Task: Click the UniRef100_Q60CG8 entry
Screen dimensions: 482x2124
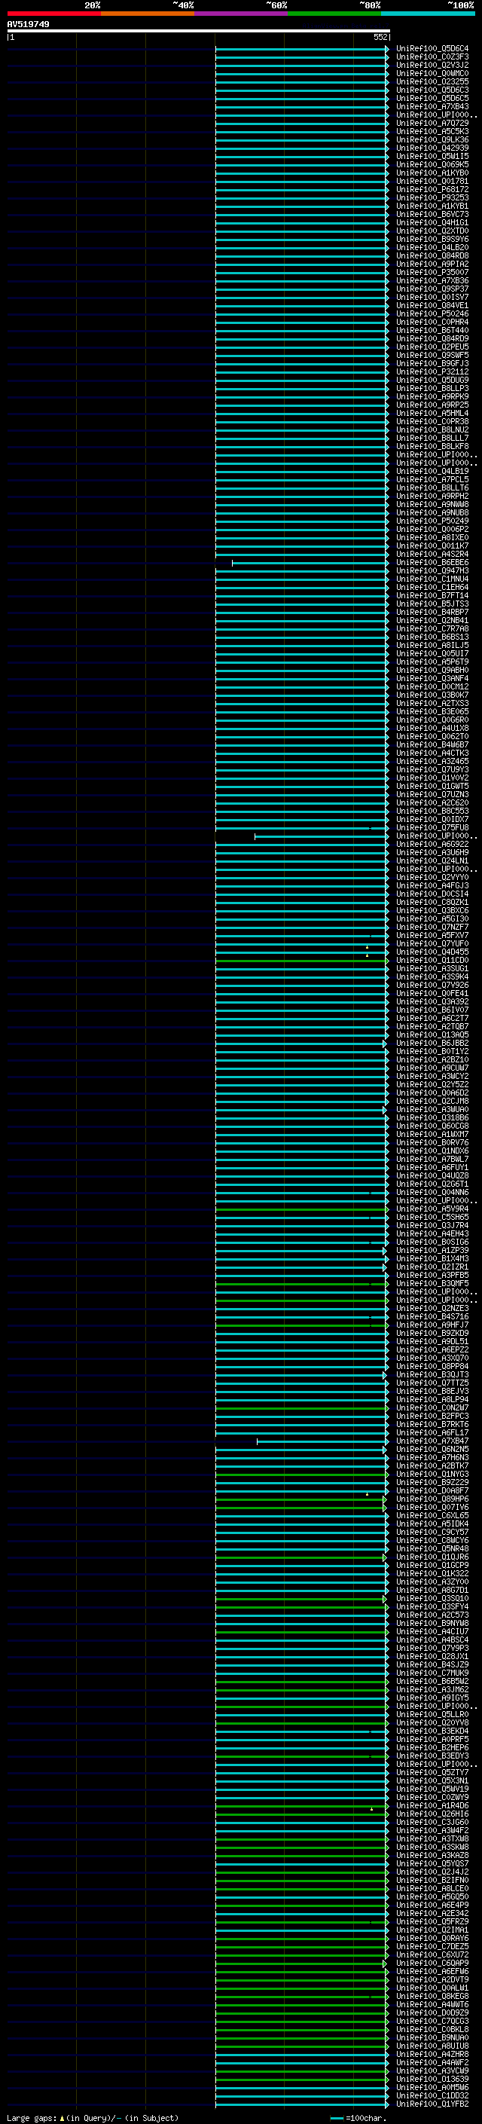Action: 432,1126
